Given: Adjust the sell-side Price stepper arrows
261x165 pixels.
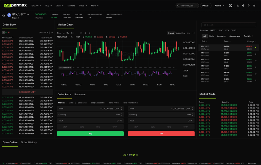Looking at the screenshot, I should pos(193,109).
